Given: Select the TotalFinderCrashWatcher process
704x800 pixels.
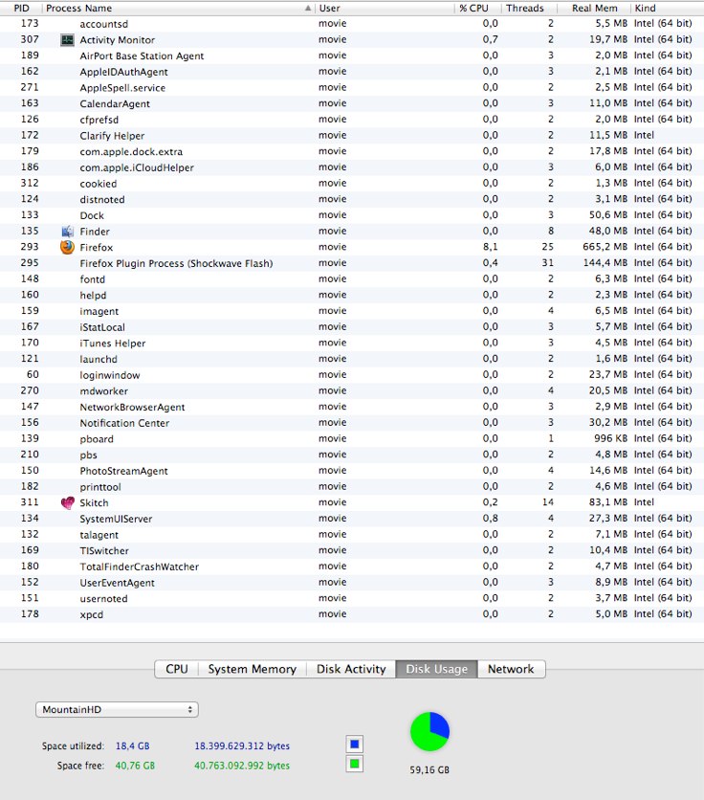Looking at the screenshot, I should [352, 567].
